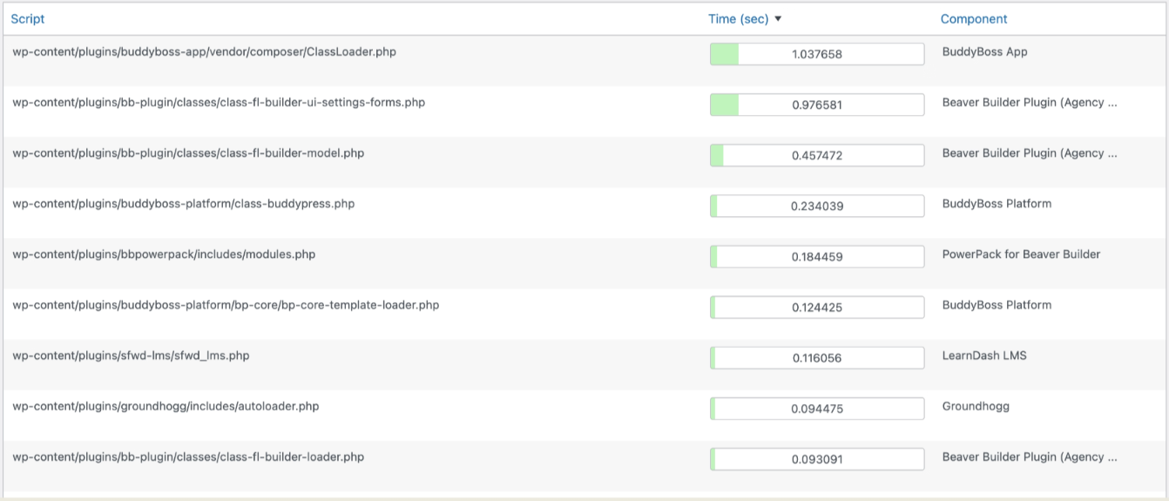Click the 0.094475 time bar
1169x501 pixels.
817,408
